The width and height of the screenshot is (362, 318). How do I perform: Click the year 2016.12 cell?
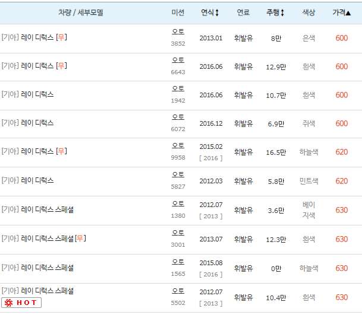211,124
